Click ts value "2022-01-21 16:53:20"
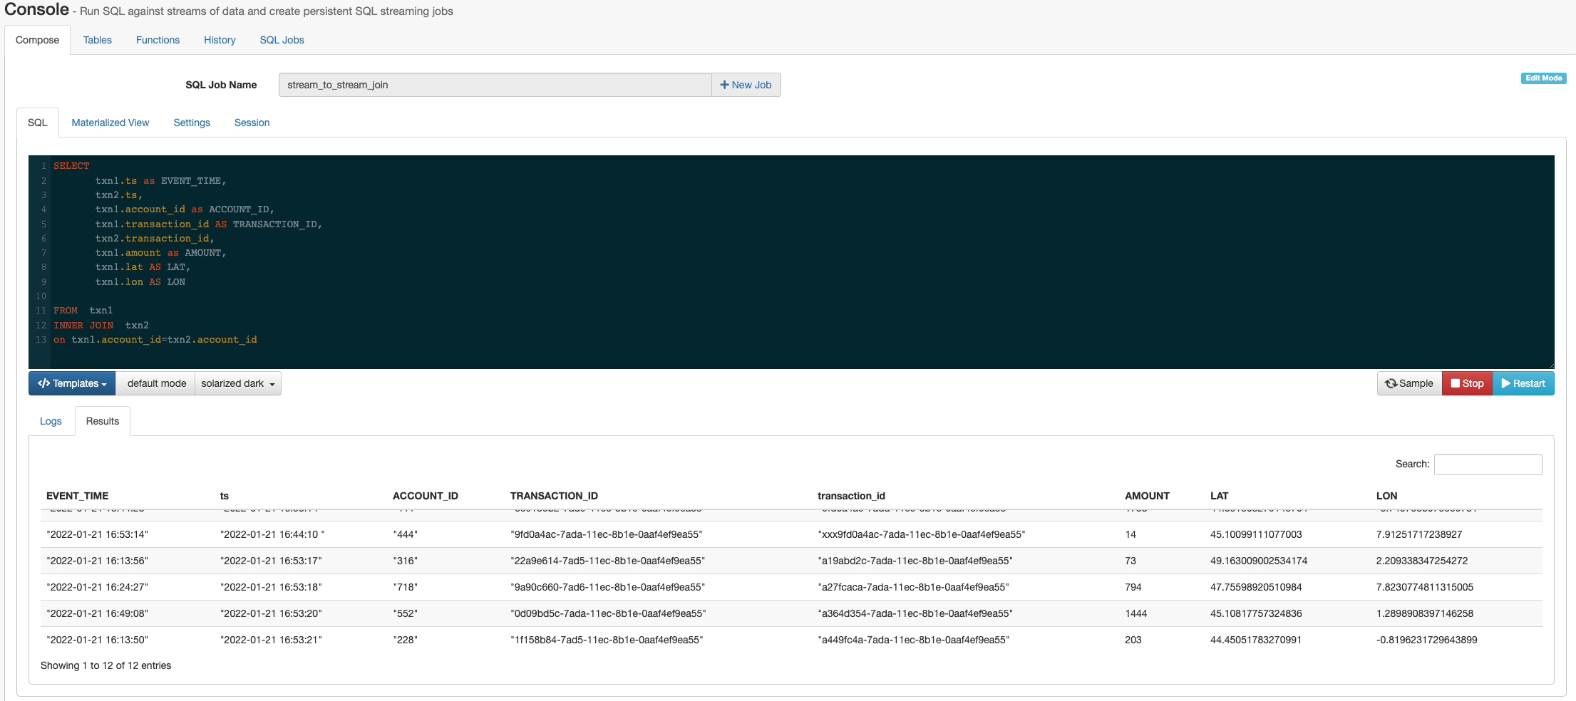 pos(271,613)
